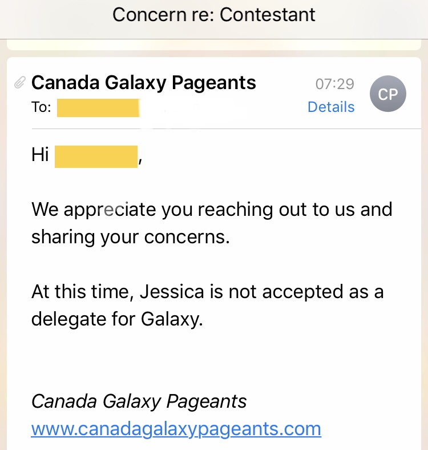Tap the paperclip attachment icon
This screenshot has height=450, width=428.
(x=20, y=82)
